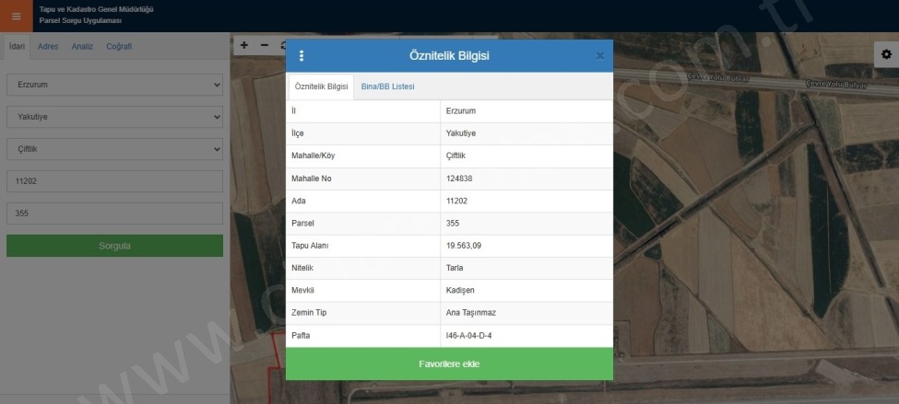Click the Favorilere ekle button
The image size is (899, 404).
pyautogui.click(x=449, y=364)
